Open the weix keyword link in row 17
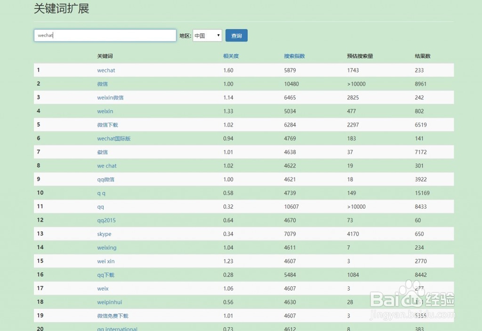482x331 pixels. tap(103, 289)
